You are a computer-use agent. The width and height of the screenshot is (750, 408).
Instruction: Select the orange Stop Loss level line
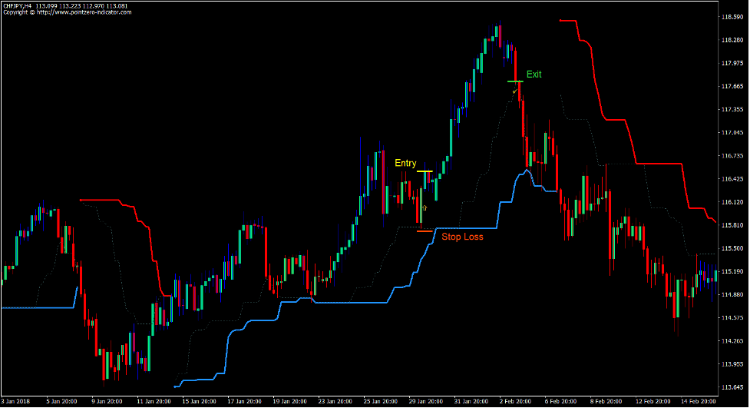click(x=425, y=231)
